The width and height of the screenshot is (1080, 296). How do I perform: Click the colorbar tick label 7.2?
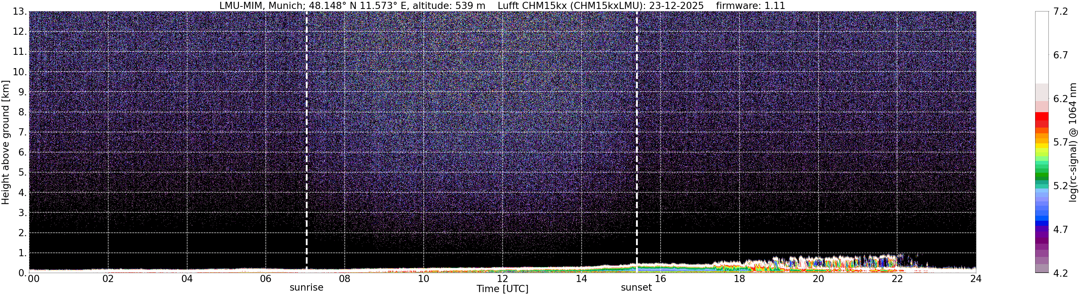coord(1060,12)
